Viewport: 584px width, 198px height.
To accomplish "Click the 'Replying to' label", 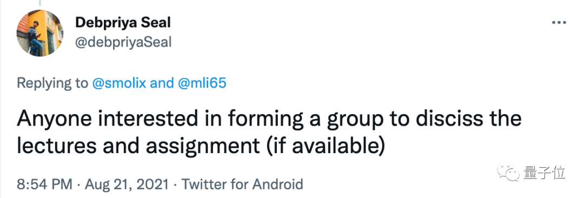I will [52, 83].
